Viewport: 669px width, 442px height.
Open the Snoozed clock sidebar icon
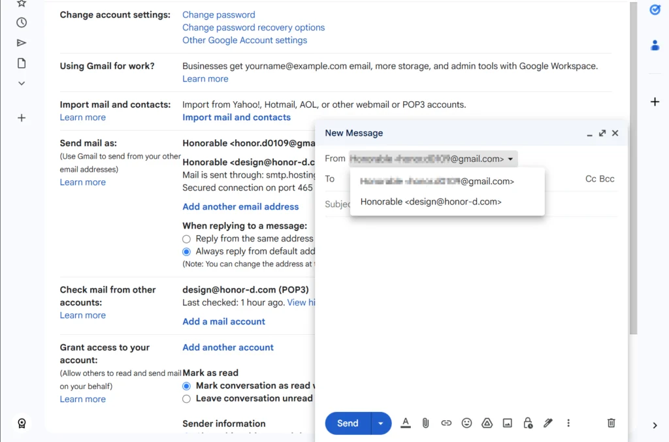coord(22,23)
